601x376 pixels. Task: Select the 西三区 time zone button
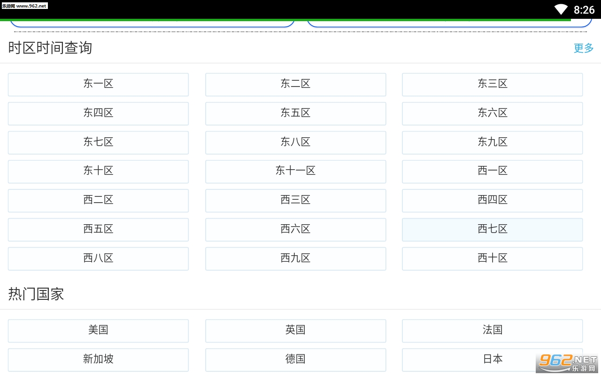pyautogui.click(x=295, y=200)
